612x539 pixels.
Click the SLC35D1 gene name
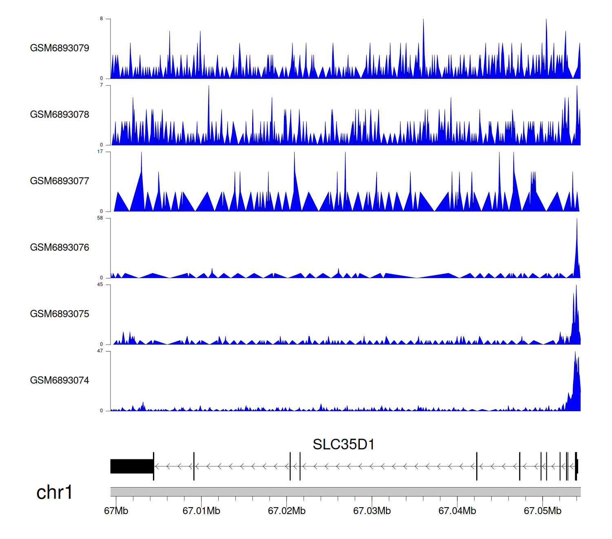click(x=344, y=444)
